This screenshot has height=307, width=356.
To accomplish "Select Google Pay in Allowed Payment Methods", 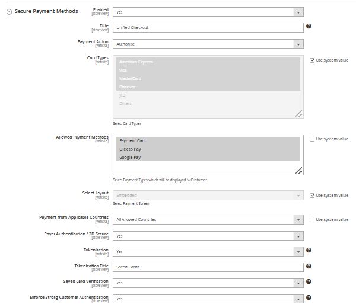I will (x=130, y=158).
